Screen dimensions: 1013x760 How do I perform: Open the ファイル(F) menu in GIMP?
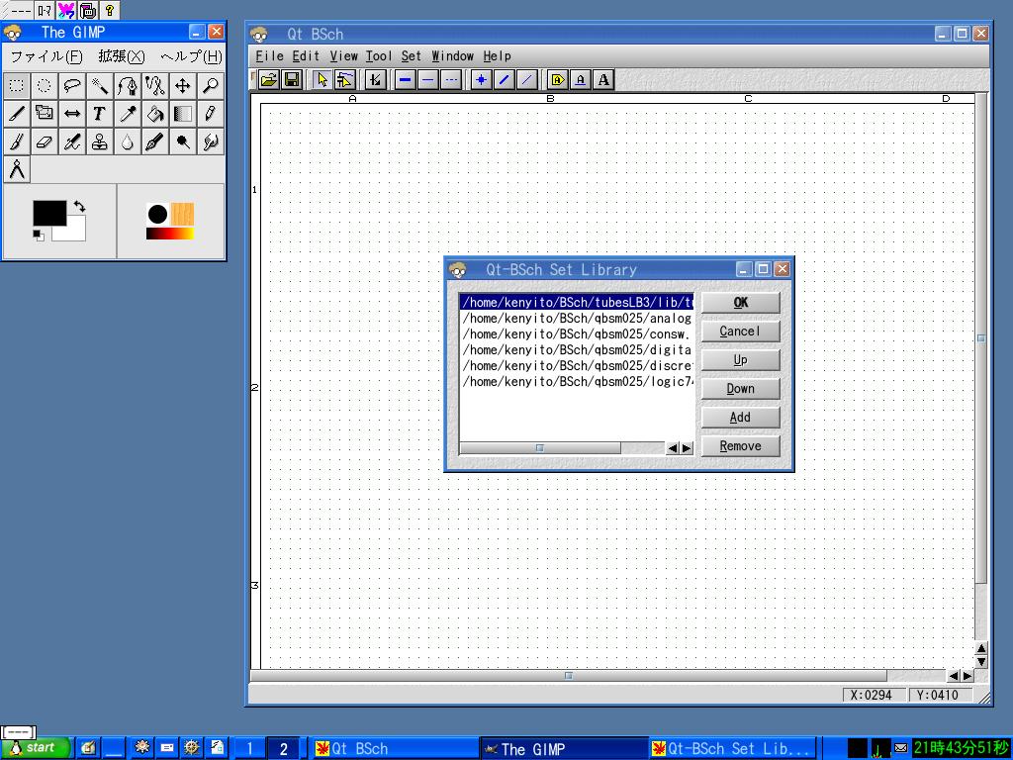46,57
